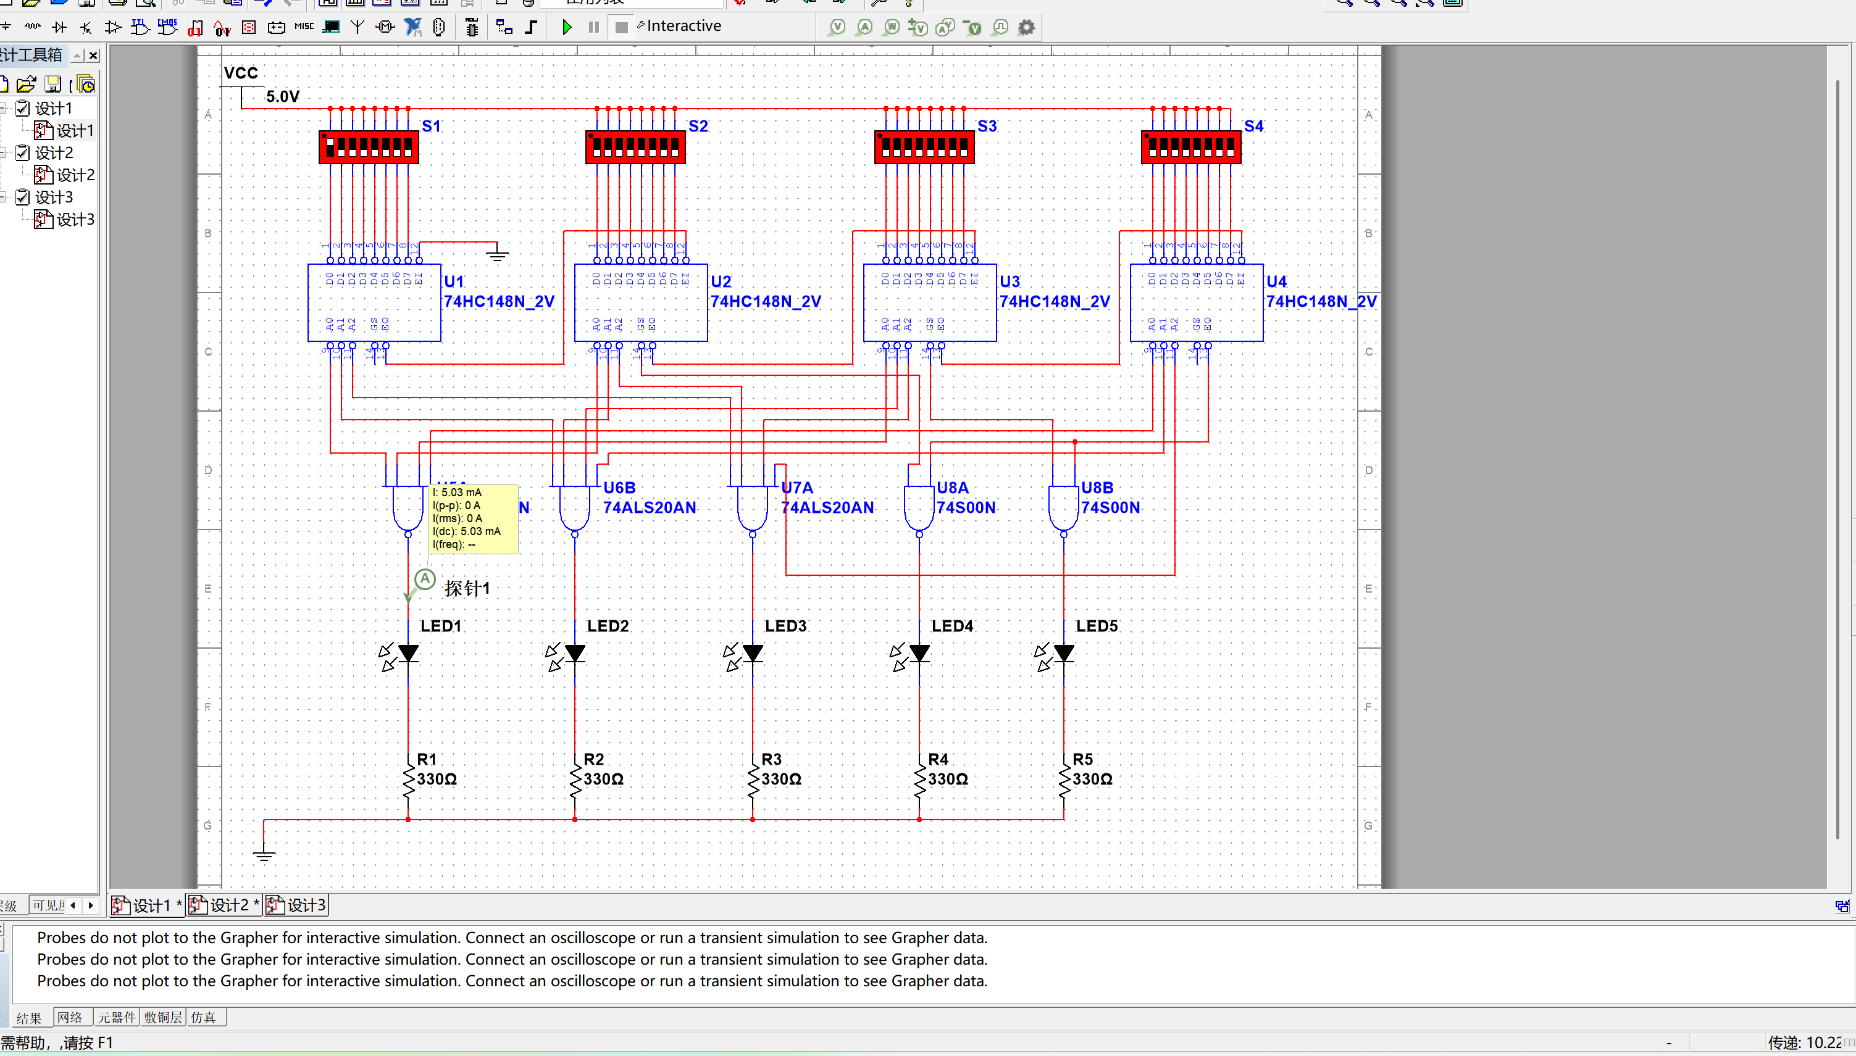The height and width of the screenshot is (1056, 1856).
Task: Collapse the 设计3 tree node
Action: (x=4, y=196)
